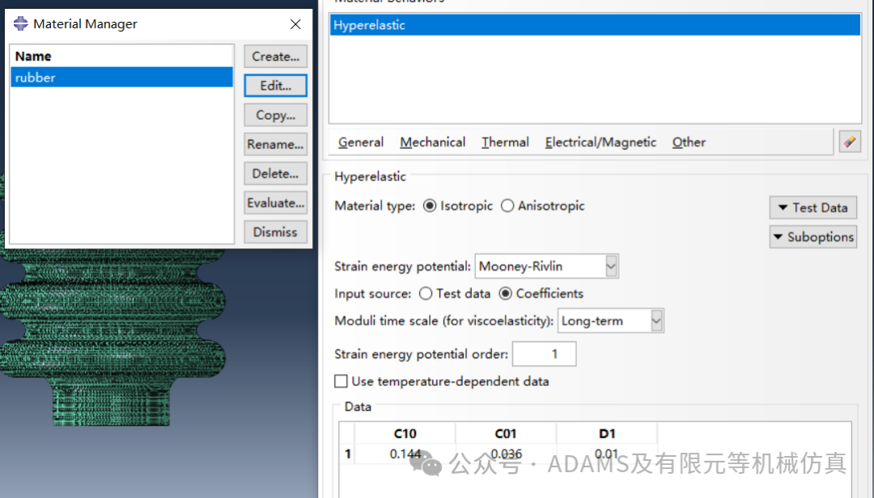
Task: Click the Edit... button
Action: click(x=275, y=86)
